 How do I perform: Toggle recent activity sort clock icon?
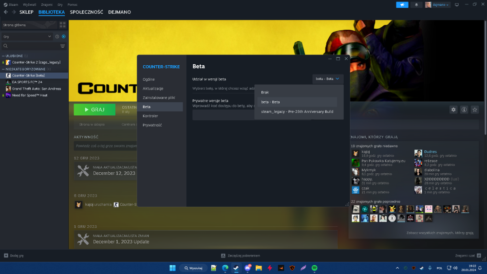tap(57, 37)
